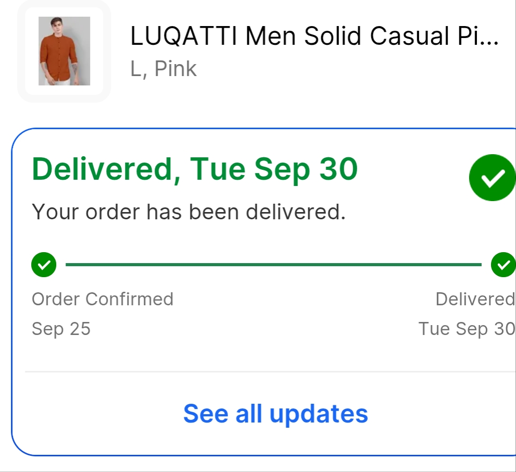Click the "Order Confirmed" step label
The image size is (516, 472).
click(103, 299)
